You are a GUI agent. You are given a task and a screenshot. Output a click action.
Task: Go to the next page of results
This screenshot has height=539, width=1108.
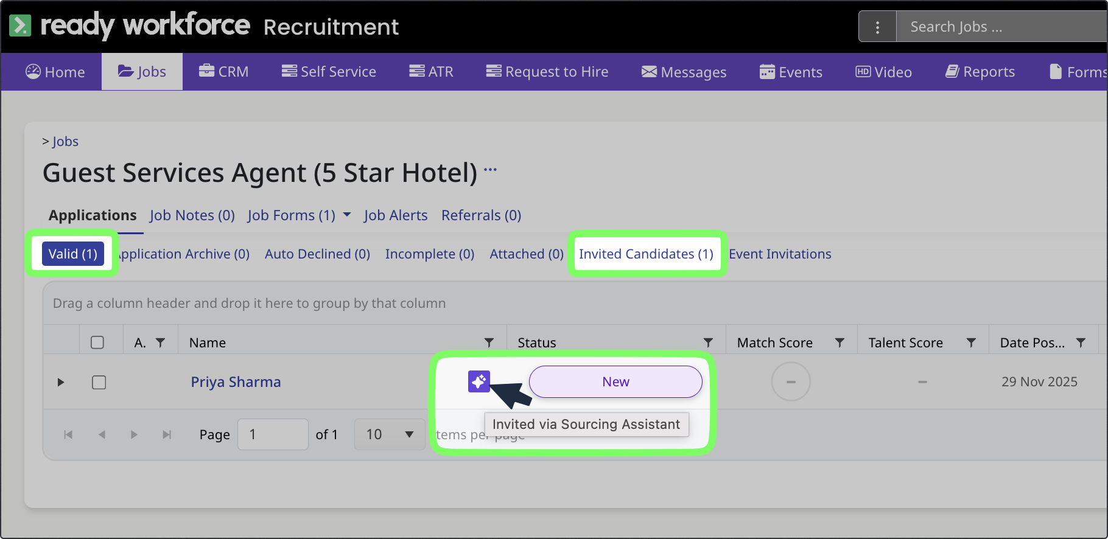tap(134, 434)
